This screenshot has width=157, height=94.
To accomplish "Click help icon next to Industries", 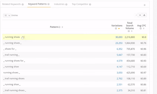I will (66, 4).
